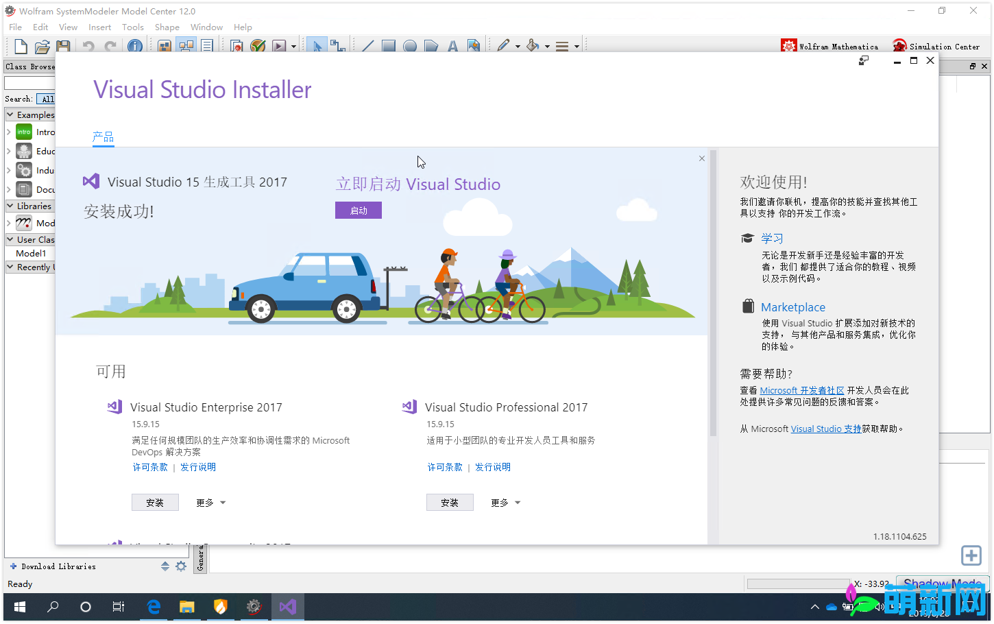Collapse the User Classes section
Viewport: 994px width, 624px height.
[x=10, y=239]
